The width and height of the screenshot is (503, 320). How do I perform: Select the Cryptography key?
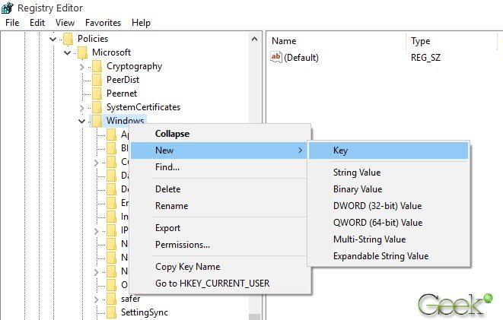point(134,66)
